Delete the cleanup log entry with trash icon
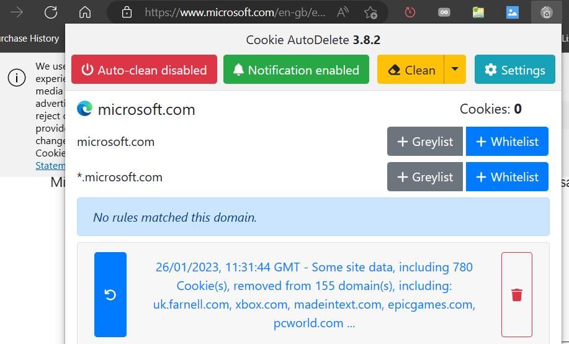 click(x=516, y=294)
